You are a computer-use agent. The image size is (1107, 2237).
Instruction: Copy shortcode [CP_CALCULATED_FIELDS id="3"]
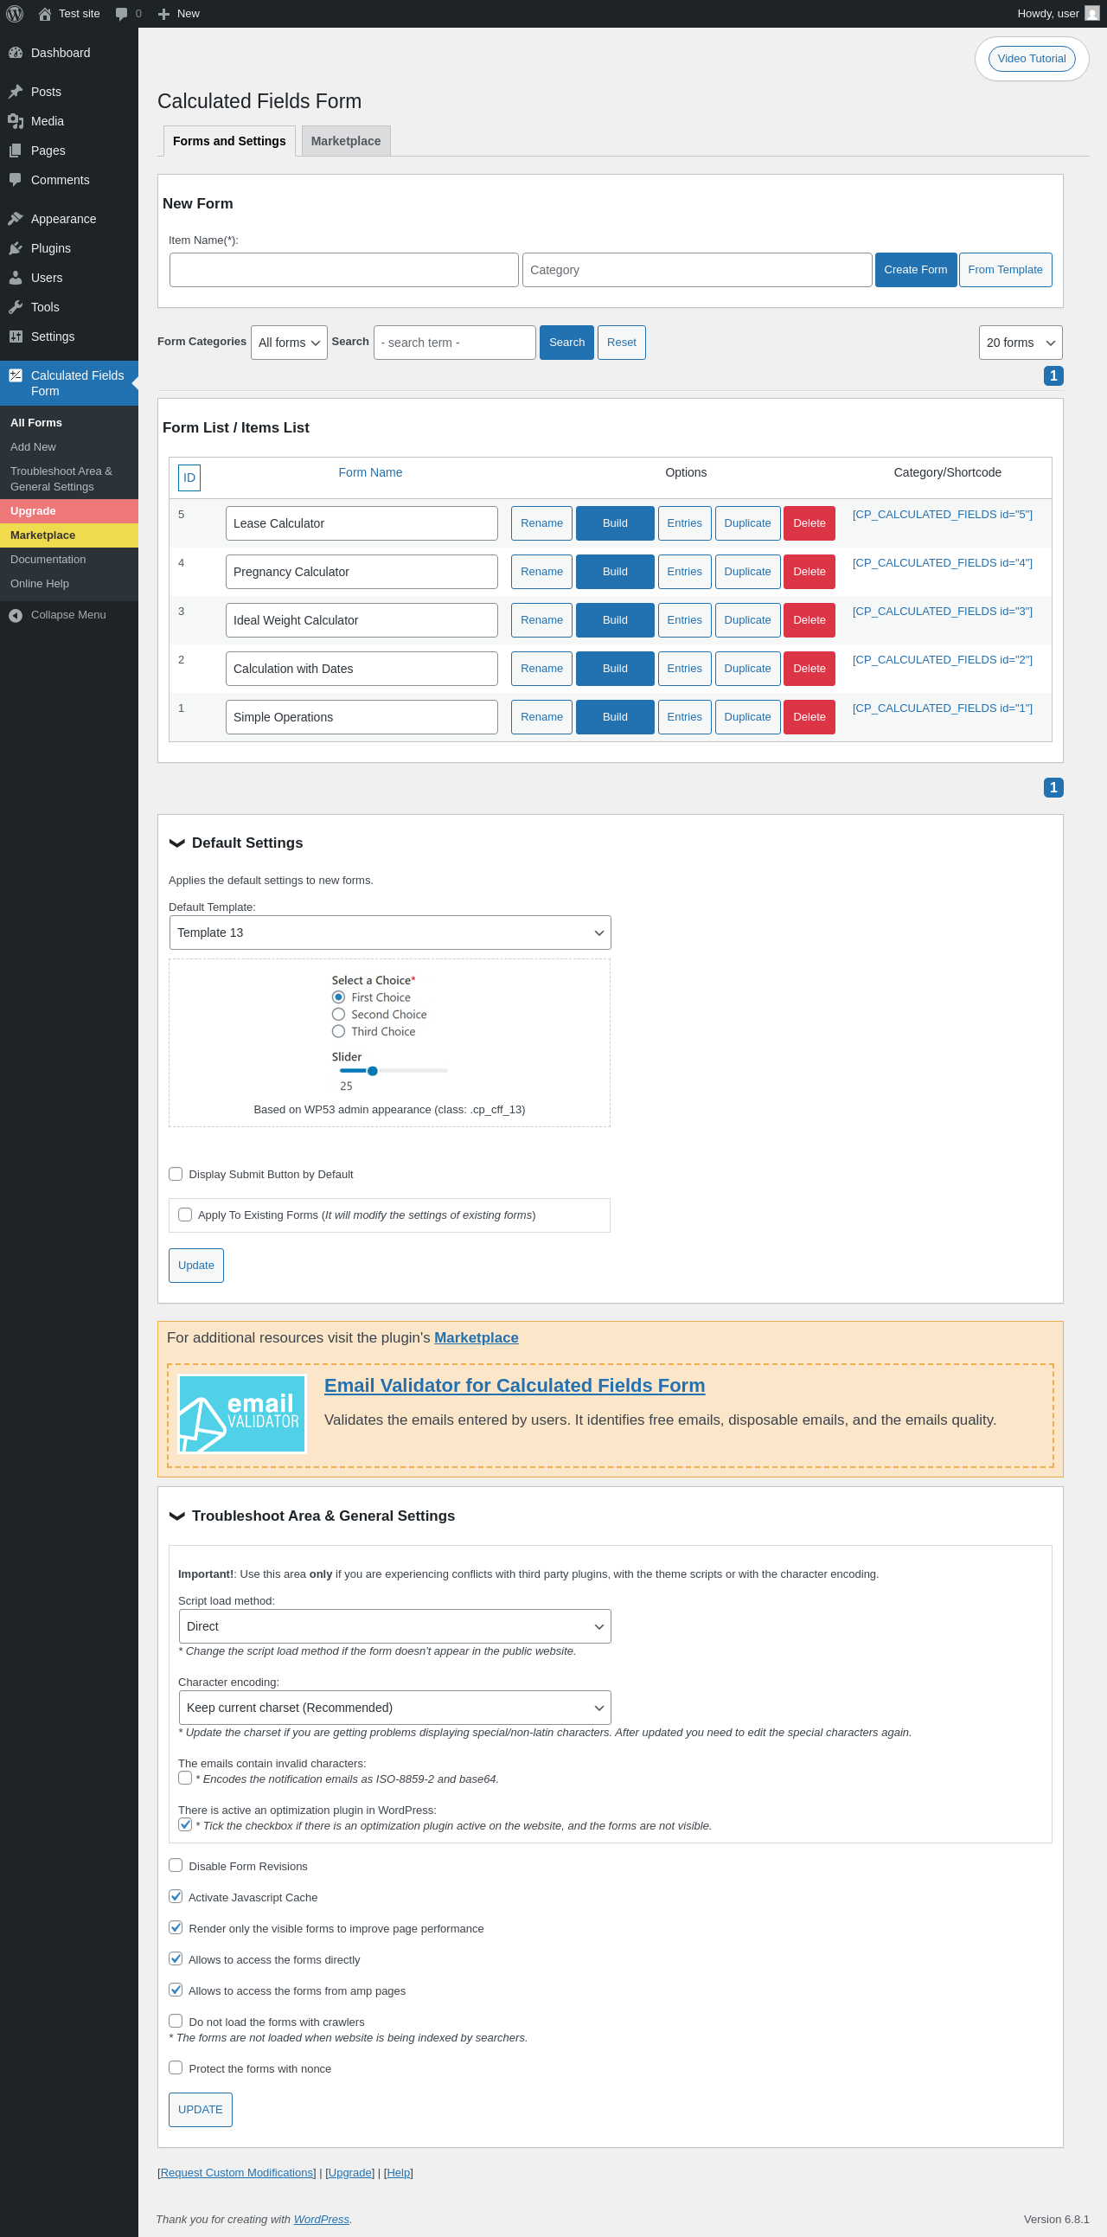pyautogui.click(x=942, y=612)
